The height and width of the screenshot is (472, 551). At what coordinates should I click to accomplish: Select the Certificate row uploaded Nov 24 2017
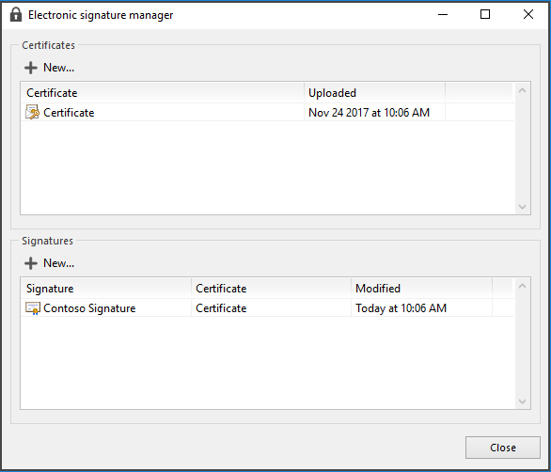(267, 113)
